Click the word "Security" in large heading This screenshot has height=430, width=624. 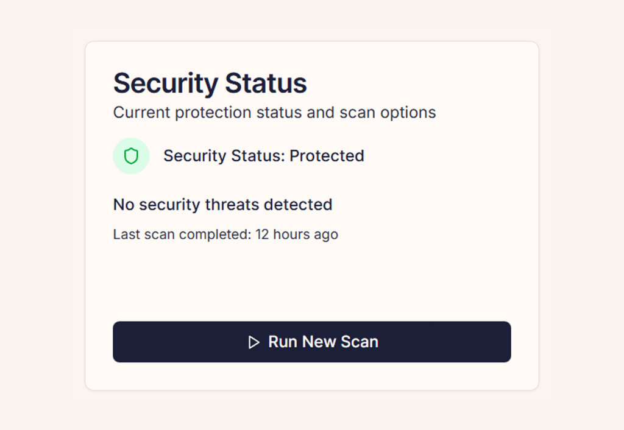coord(166,83)
